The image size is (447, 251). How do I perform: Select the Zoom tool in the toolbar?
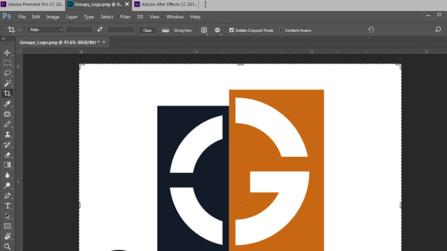click(7, 246)
